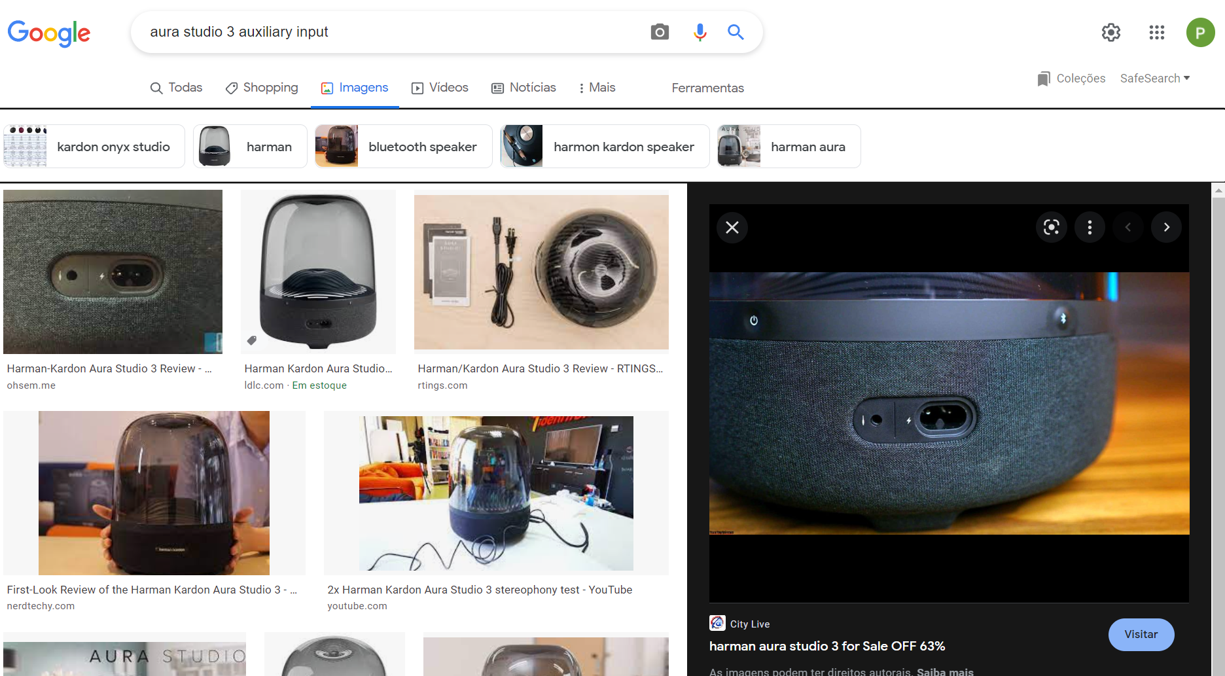Viewport: 1225px width, 676px height.
Task: Open the ohsem.me source link
Action: coord(31,385)
